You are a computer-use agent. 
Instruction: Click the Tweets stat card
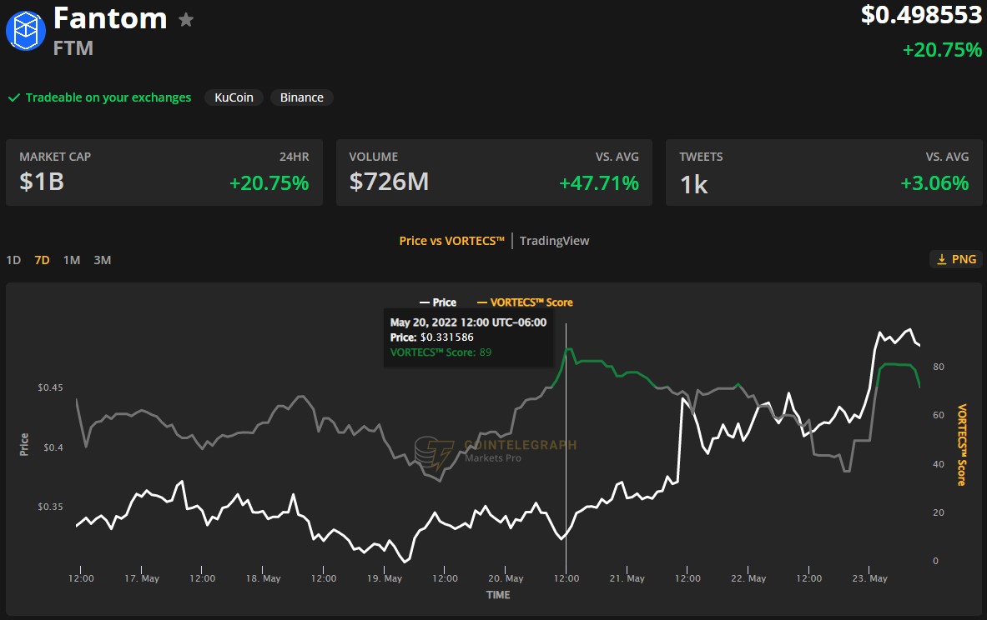[x=823, y=172]
